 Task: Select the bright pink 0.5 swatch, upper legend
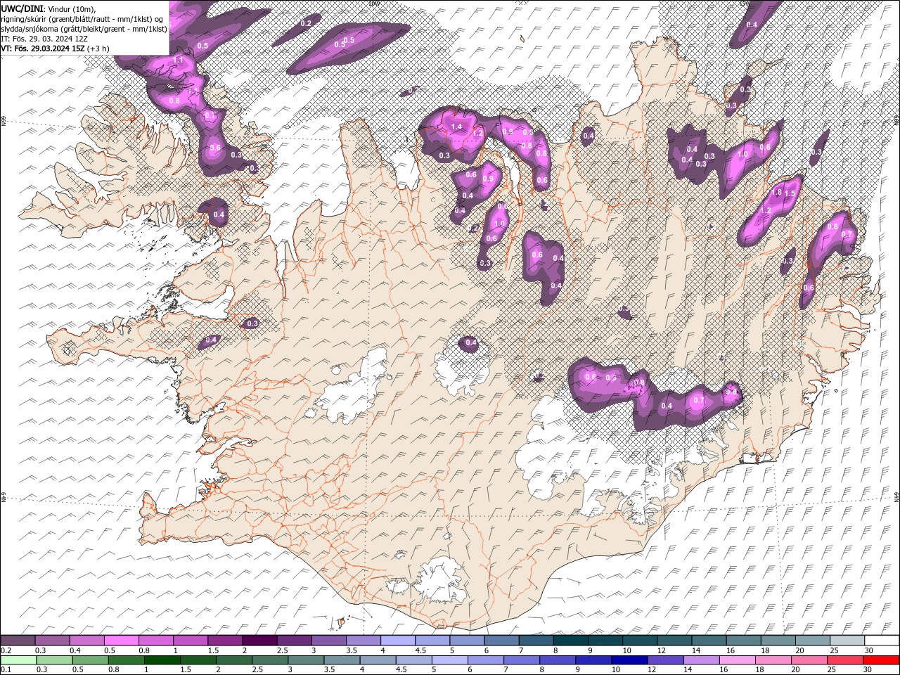pos(121,641)
